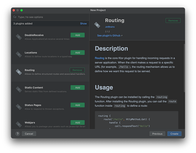
Task: Click the version 2.1.2 text
Action: pos(107,31)
